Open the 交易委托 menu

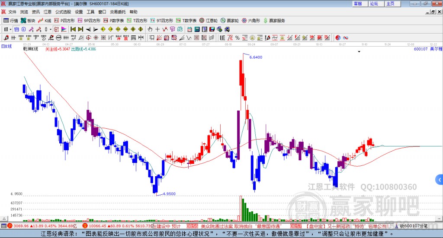(118, 12)
